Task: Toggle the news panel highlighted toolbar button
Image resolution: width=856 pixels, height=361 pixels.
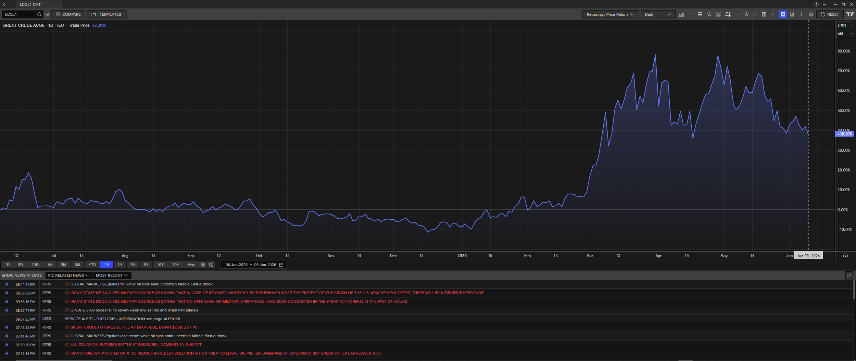Action: [783, 14]
